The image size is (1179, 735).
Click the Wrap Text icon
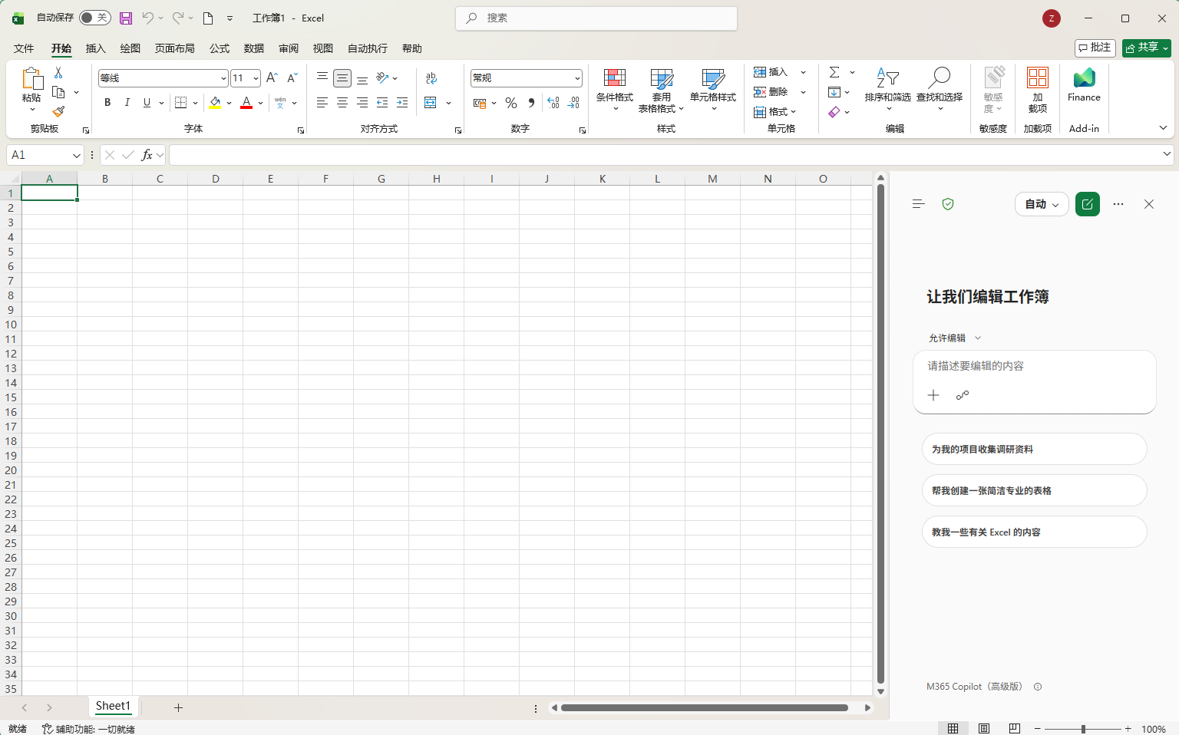pos(431,78)
